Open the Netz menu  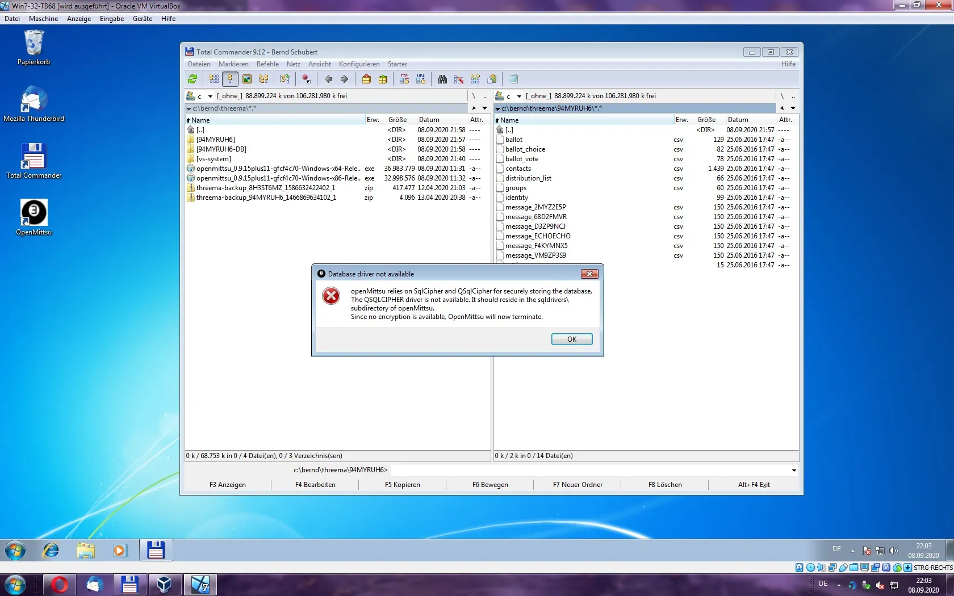coord(294,64)
